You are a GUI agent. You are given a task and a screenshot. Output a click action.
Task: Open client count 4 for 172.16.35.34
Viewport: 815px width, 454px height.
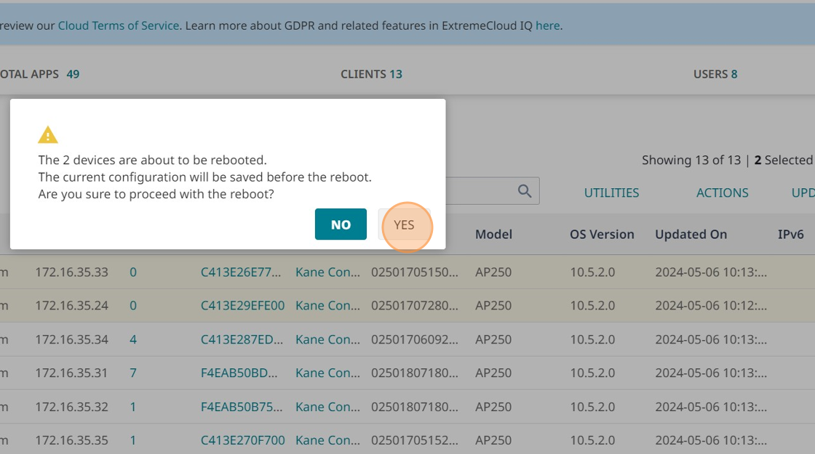[133, 339]
